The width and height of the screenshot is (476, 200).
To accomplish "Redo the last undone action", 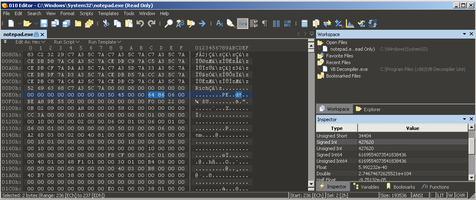I will click(151, 23).
